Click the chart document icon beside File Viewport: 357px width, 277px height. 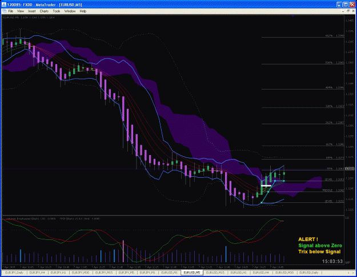tap(4, 11)
